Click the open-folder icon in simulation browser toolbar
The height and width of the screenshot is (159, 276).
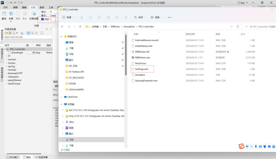(6, 33)
